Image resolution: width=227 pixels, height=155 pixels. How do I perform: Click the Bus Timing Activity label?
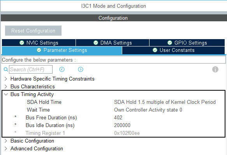pyautogui.click(x=32, y=95)
